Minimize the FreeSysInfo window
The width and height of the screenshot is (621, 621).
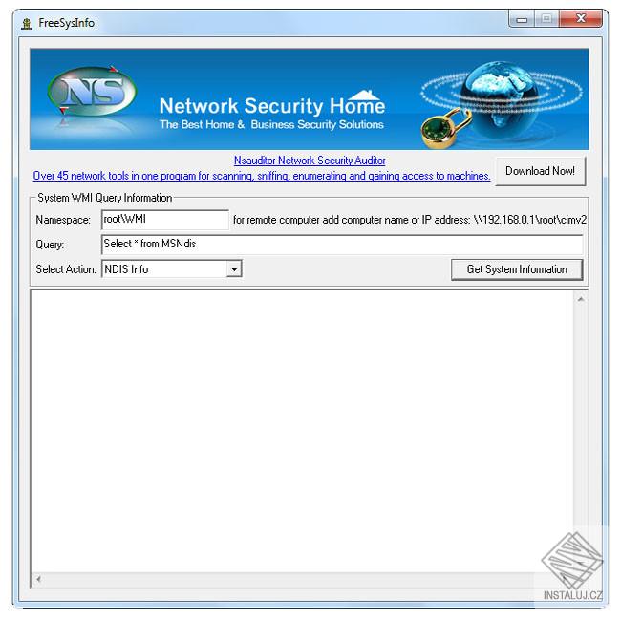tap(522, 19)
